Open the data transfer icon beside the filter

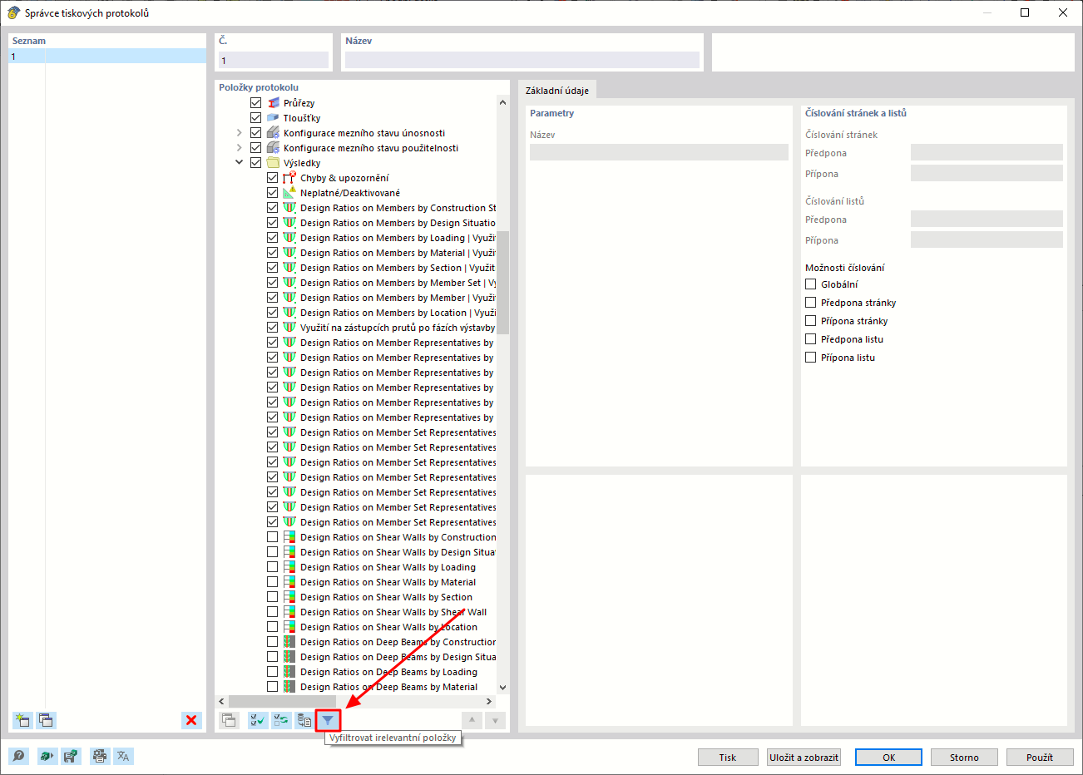coord(304,720)
